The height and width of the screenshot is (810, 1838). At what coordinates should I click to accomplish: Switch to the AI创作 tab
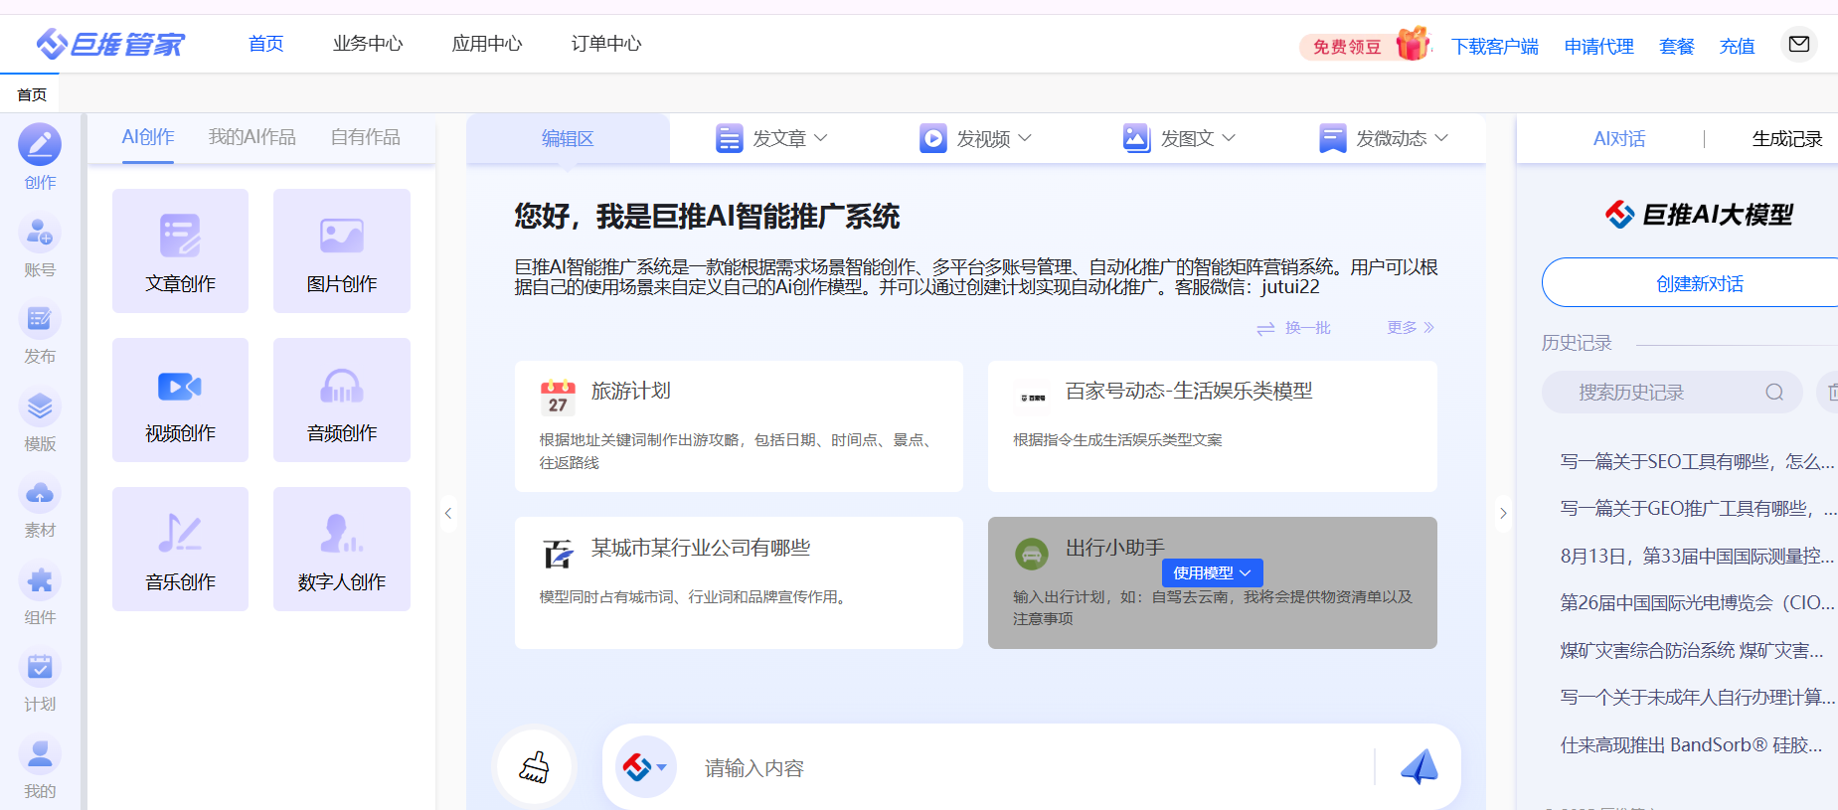pos(148,137)
